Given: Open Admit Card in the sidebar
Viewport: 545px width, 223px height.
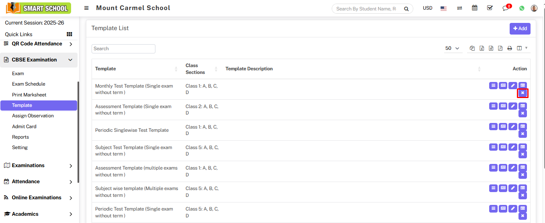Looking at the screenshot, I should click(24, 127).
